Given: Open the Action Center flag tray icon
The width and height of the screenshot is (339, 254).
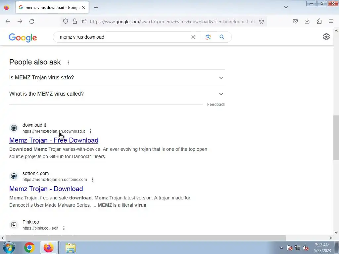Looking at the screenshot, I should click(x=290, y=248).
